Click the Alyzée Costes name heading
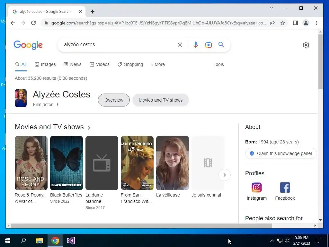 click(x=61, y=94)
